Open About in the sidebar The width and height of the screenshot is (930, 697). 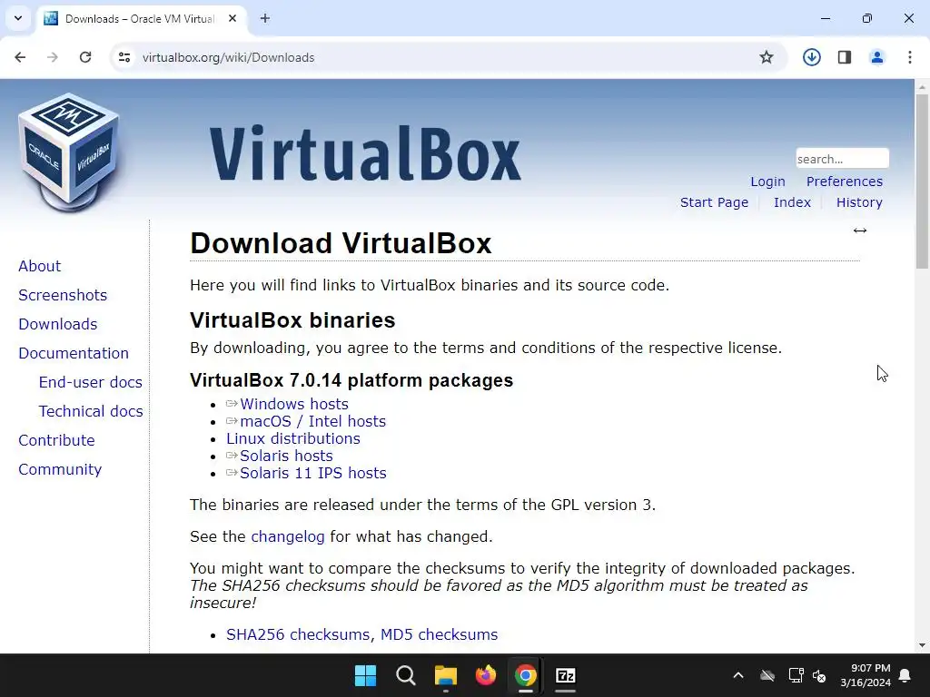point(40,266)
